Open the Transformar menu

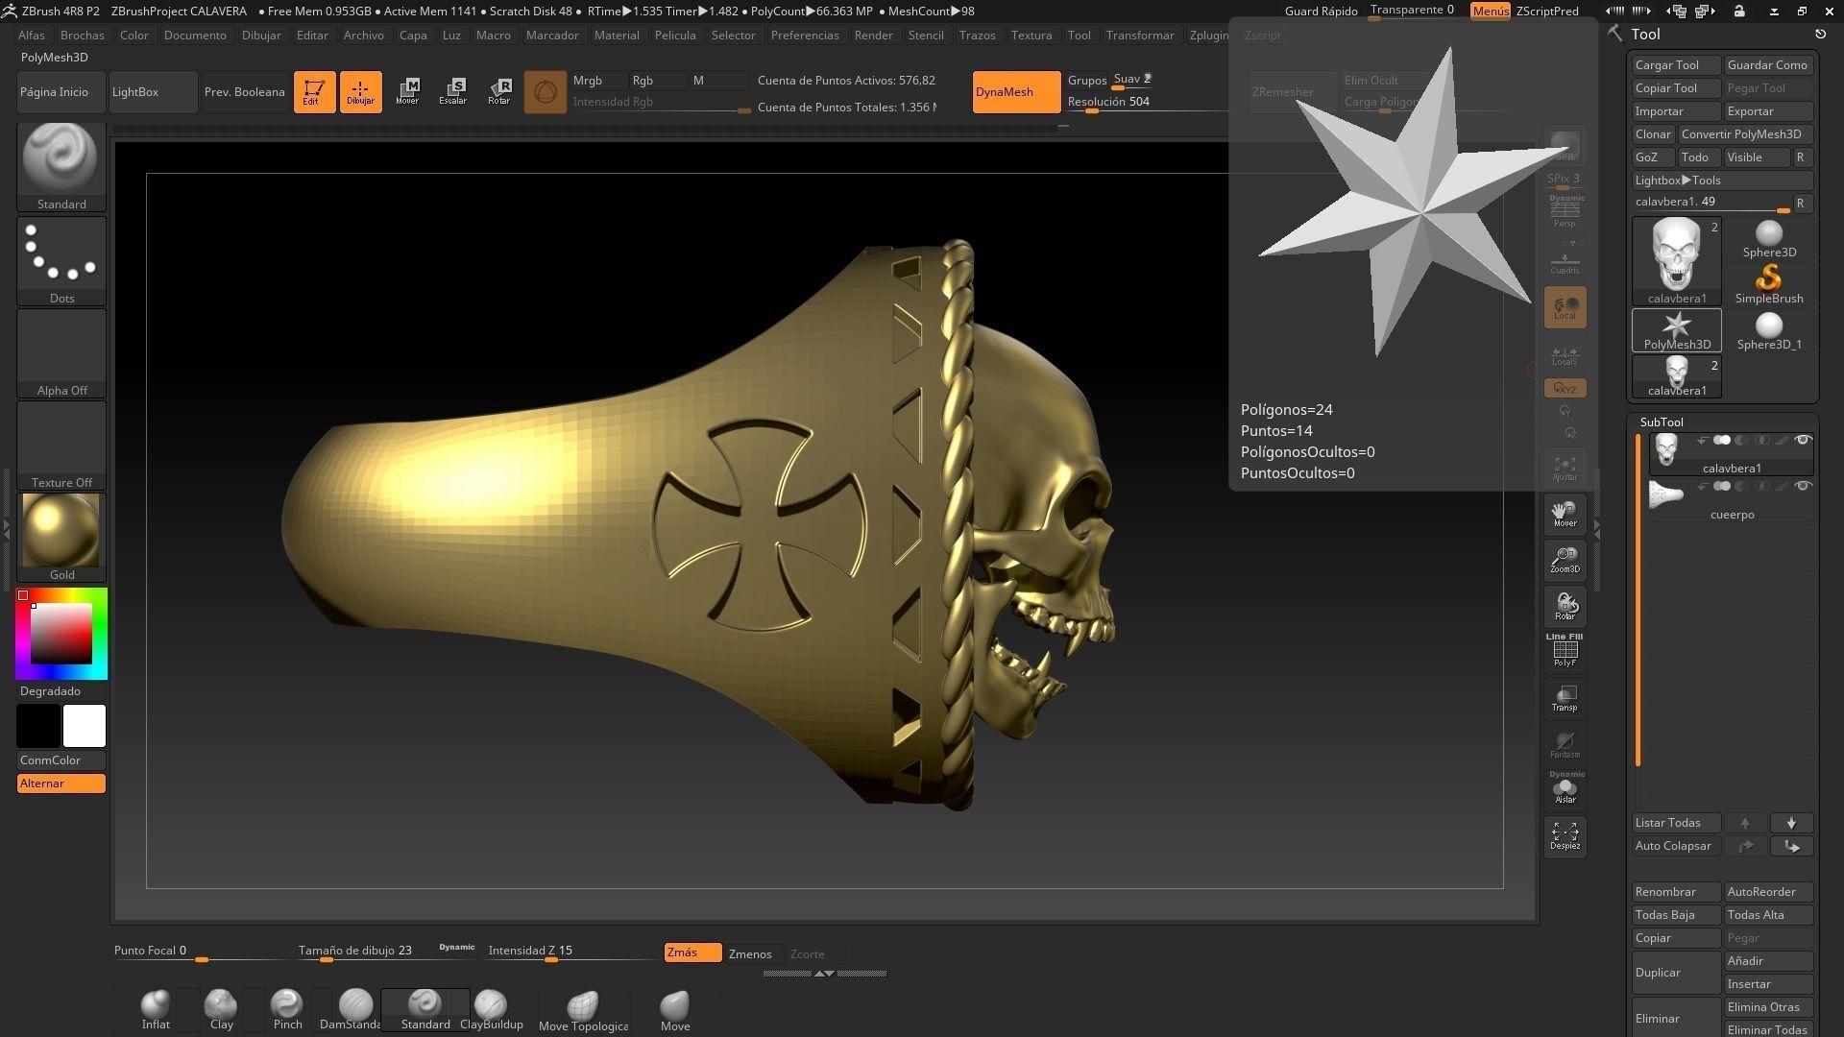(1140, 36)
